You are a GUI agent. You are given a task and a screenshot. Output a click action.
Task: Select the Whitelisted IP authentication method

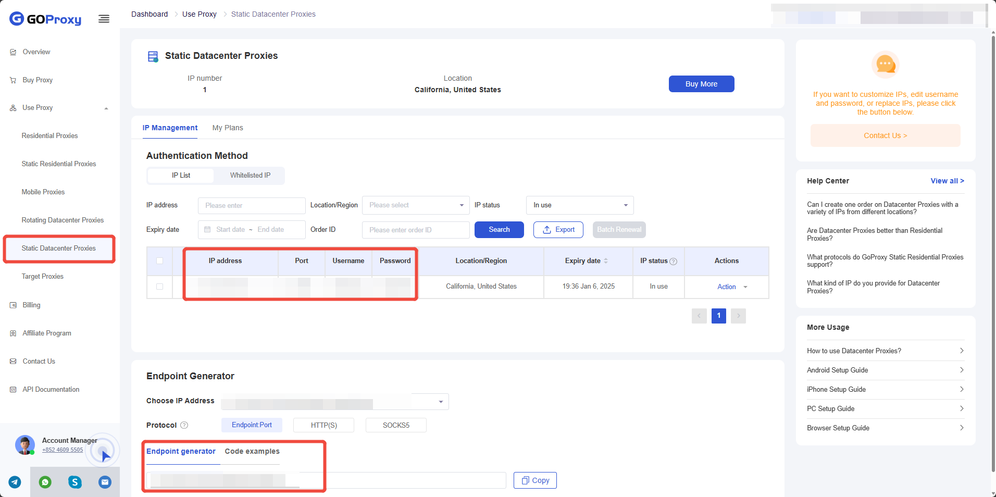coord(250,176)
